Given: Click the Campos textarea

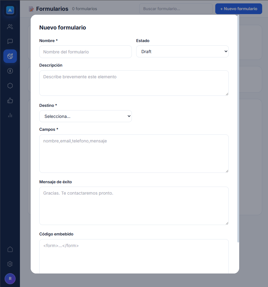Looking at the screenshot, I should click(x=134, y=153).
